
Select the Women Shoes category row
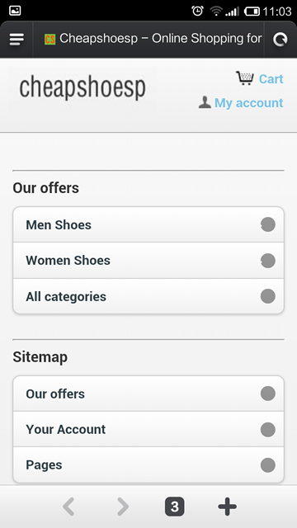coord(148,261)
